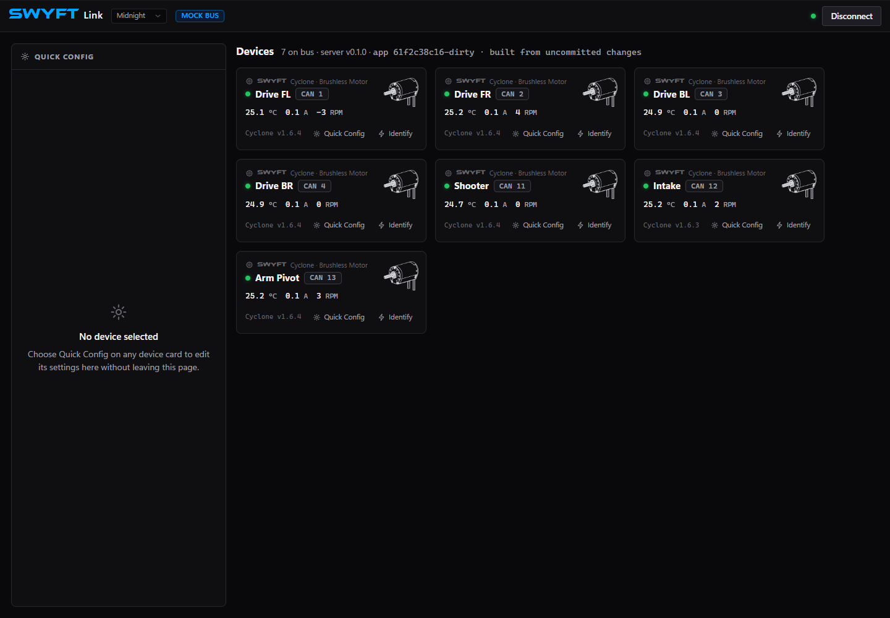Open Quick Config for Intake
Viewport: 890px width, 618px height.
point(737,225)
